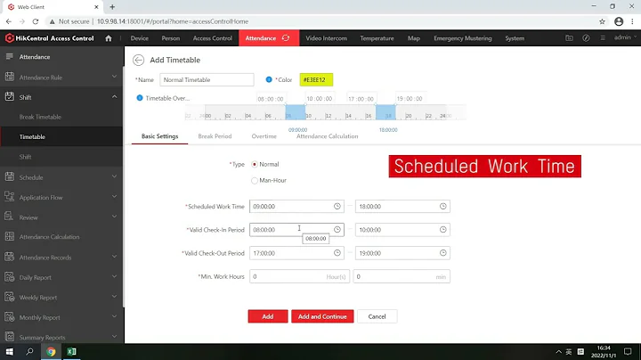Bookmark this page with the star icon
The width and height of the screenshot is (641, 360).
[x=602, y=21]
